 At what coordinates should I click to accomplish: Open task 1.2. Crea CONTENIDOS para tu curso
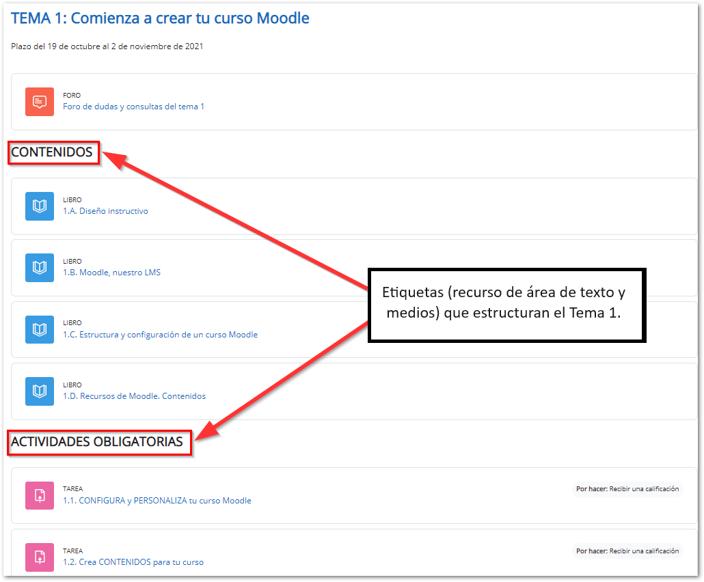pos(133,562)
